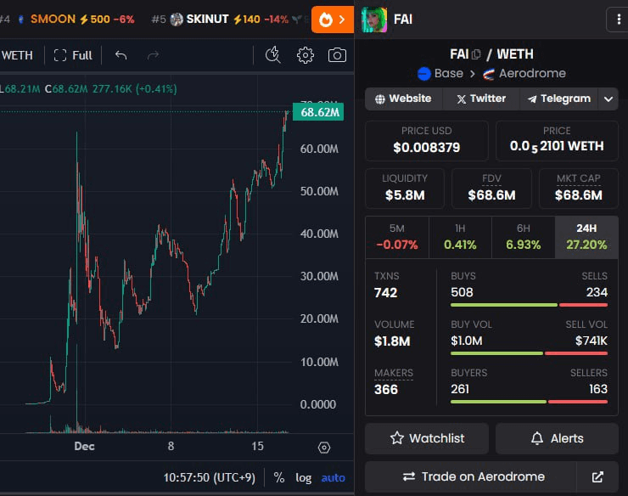Click the 68.62M current price label
The width and height of the screenshot is (628, 496).
coord(318,112)
